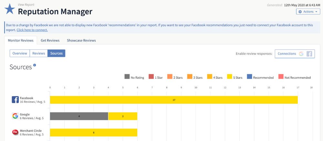
Task: Open the Actions dropdown menu
Action: coord(308,12)
